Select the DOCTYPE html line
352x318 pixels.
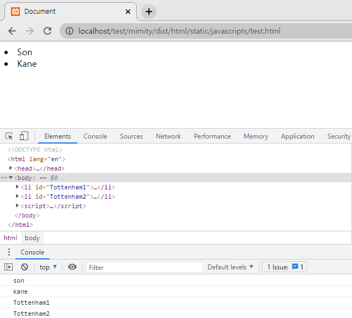click(x=35, y=150)
